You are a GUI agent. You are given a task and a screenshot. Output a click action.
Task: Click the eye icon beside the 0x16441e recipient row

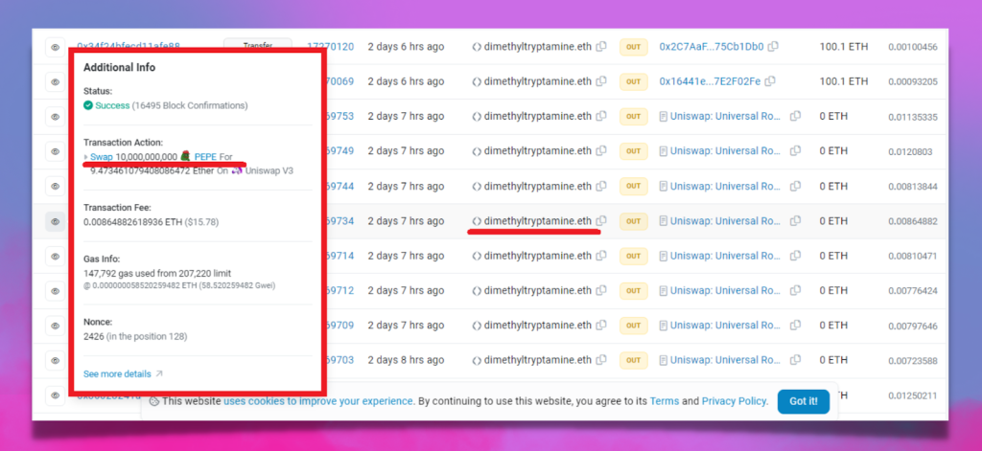click(55, 81)
